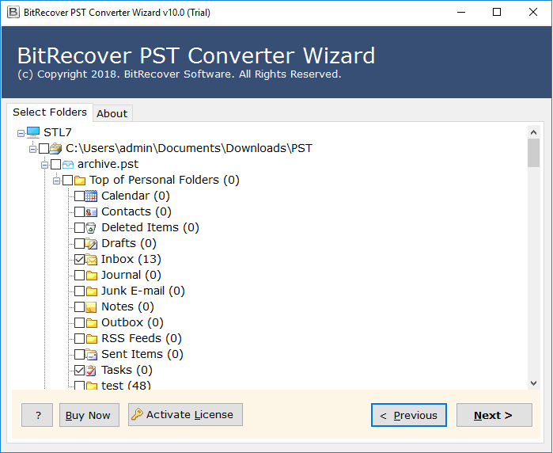Click the Sent Items folder icon
The width and height of the screenshot is (553, 453).
(x=91, y=355)
